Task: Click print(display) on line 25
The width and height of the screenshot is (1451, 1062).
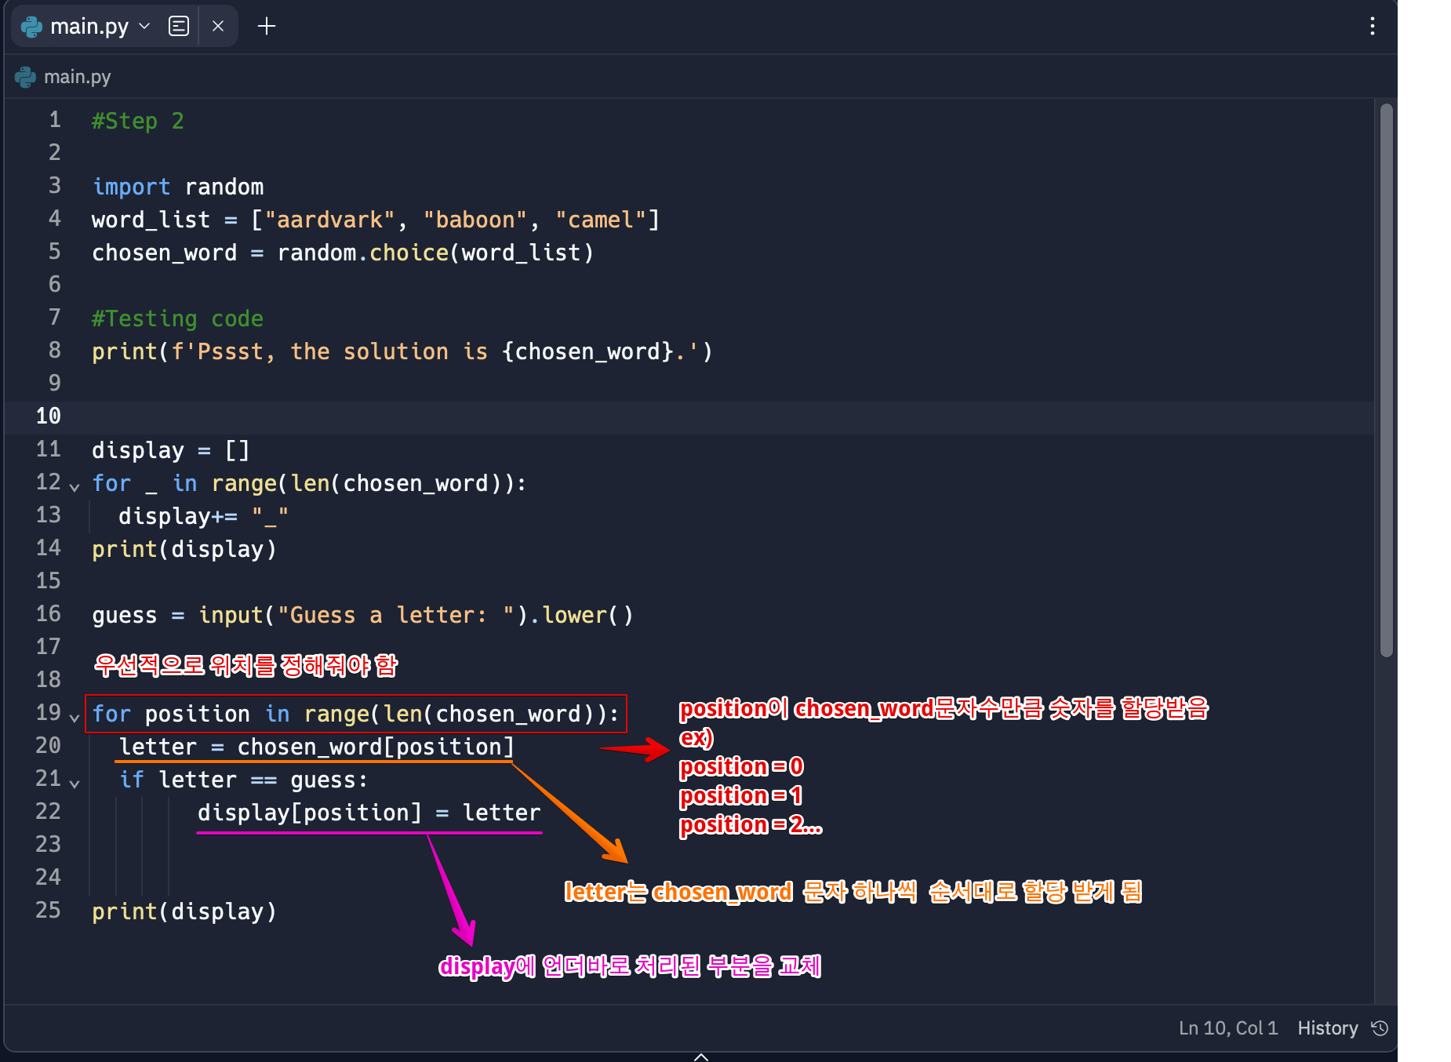Action: (x=184, y=911)
